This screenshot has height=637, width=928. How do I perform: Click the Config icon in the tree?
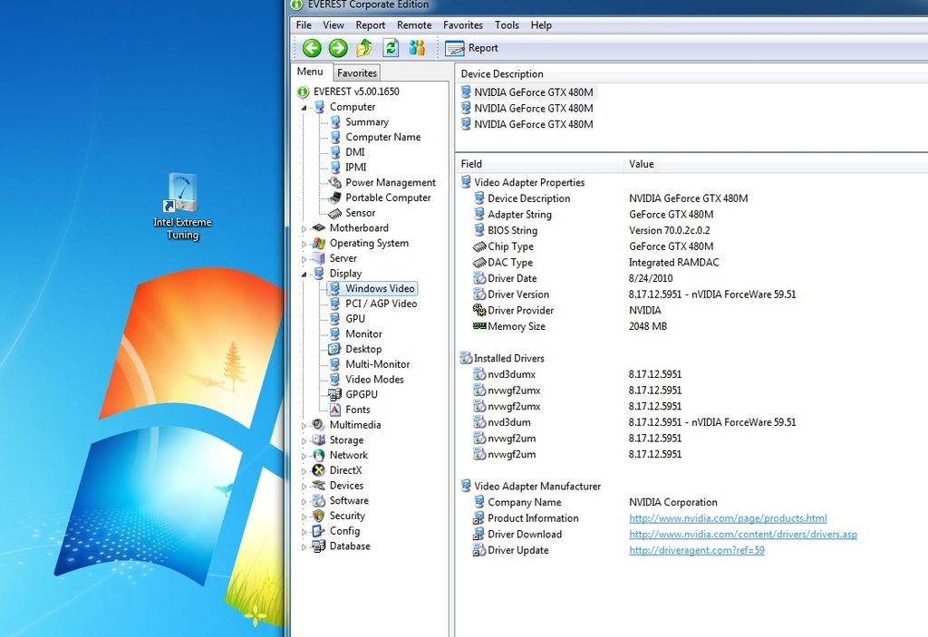[x=319, y=531]
